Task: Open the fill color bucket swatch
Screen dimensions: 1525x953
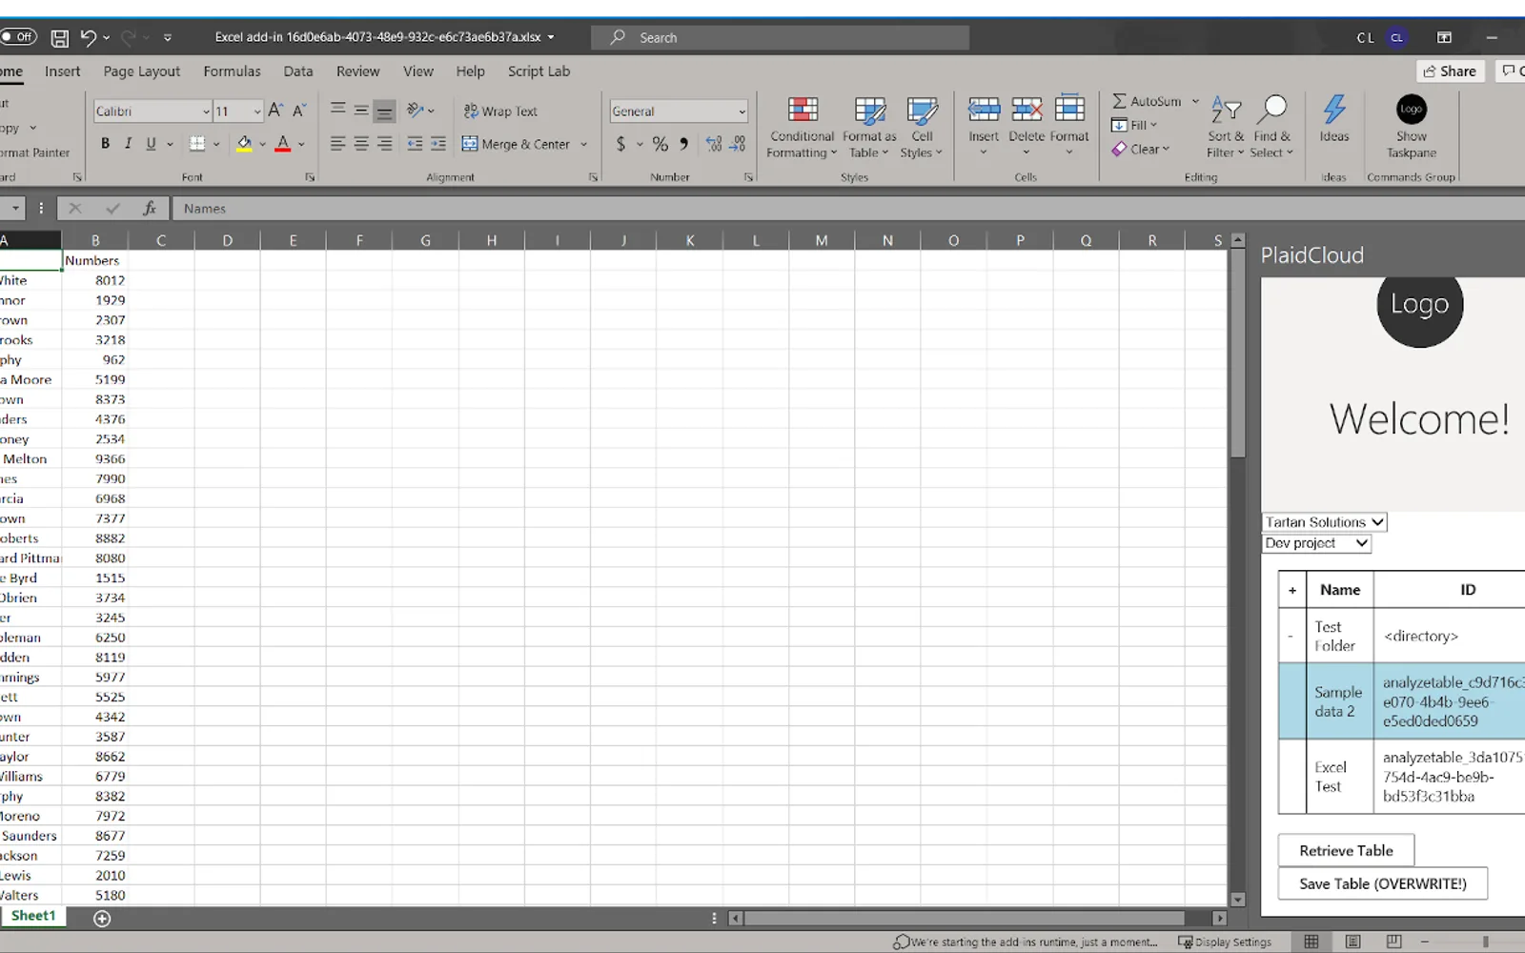Action: tap(244, 144)
